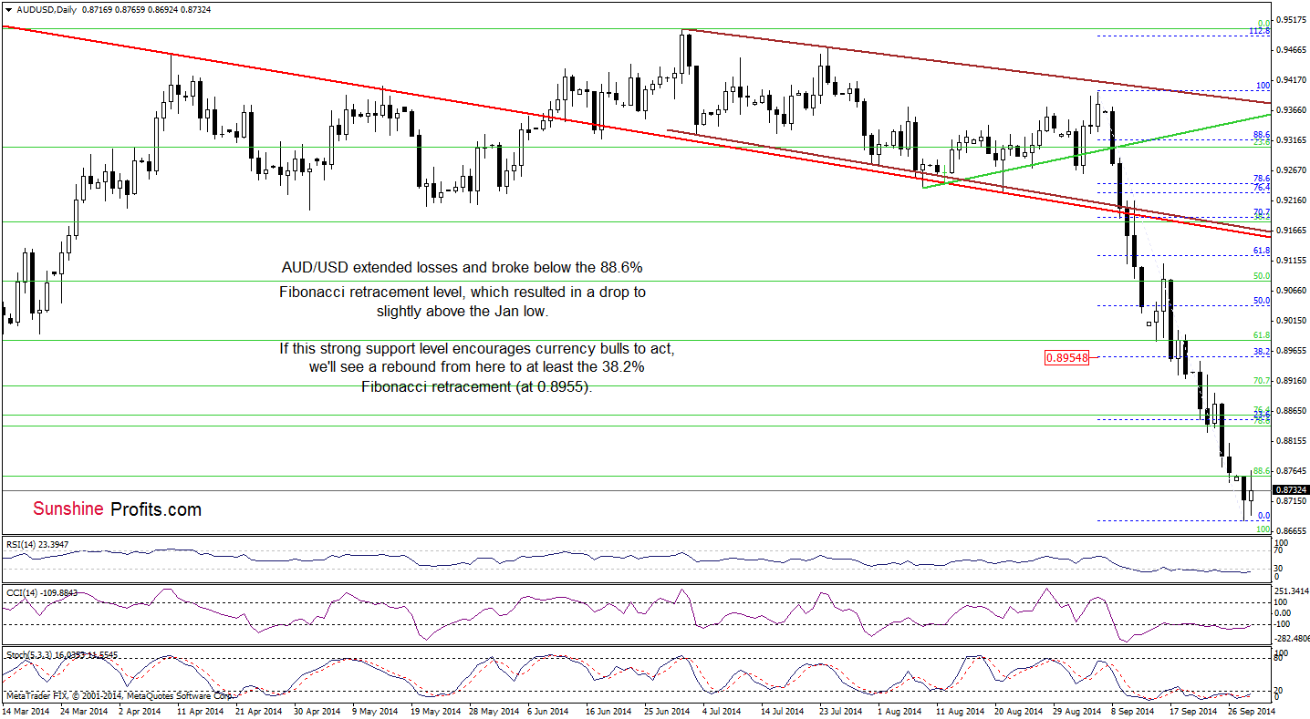Click the 0.8715 price axis label

click(x=1292, y=501)
